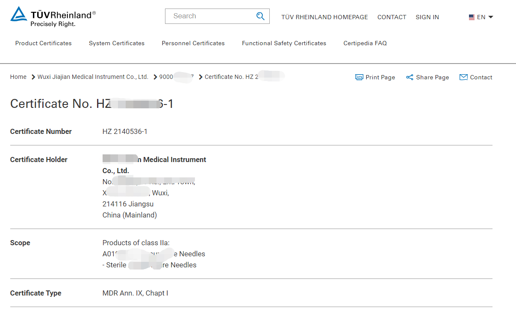Image resolution: width=516 pixels, height=316 pixels.
Task: Open Personnel Certificates menu
Action: click(193, 43)
